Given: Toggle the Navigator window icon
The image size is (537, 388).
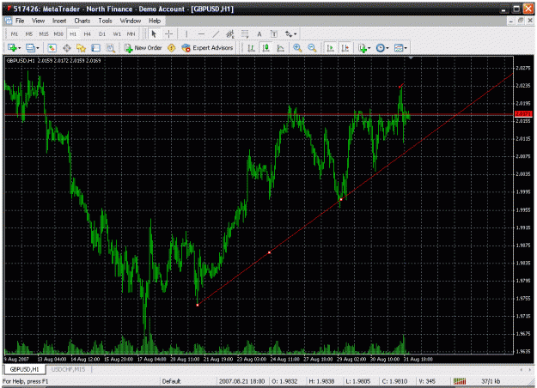Looking at the screenshot, I should (x=81, y=48).
